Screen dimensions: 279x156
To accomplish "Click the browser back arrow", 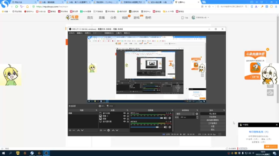I will [x=12, y=7].
